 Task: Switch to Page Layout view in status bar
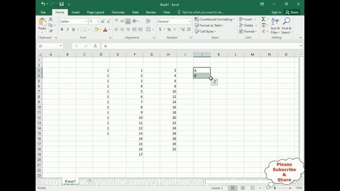point(243,188)
